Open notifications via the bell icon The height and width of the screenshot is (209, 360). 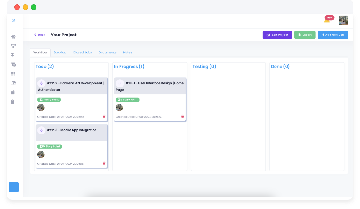click(327, 21)
